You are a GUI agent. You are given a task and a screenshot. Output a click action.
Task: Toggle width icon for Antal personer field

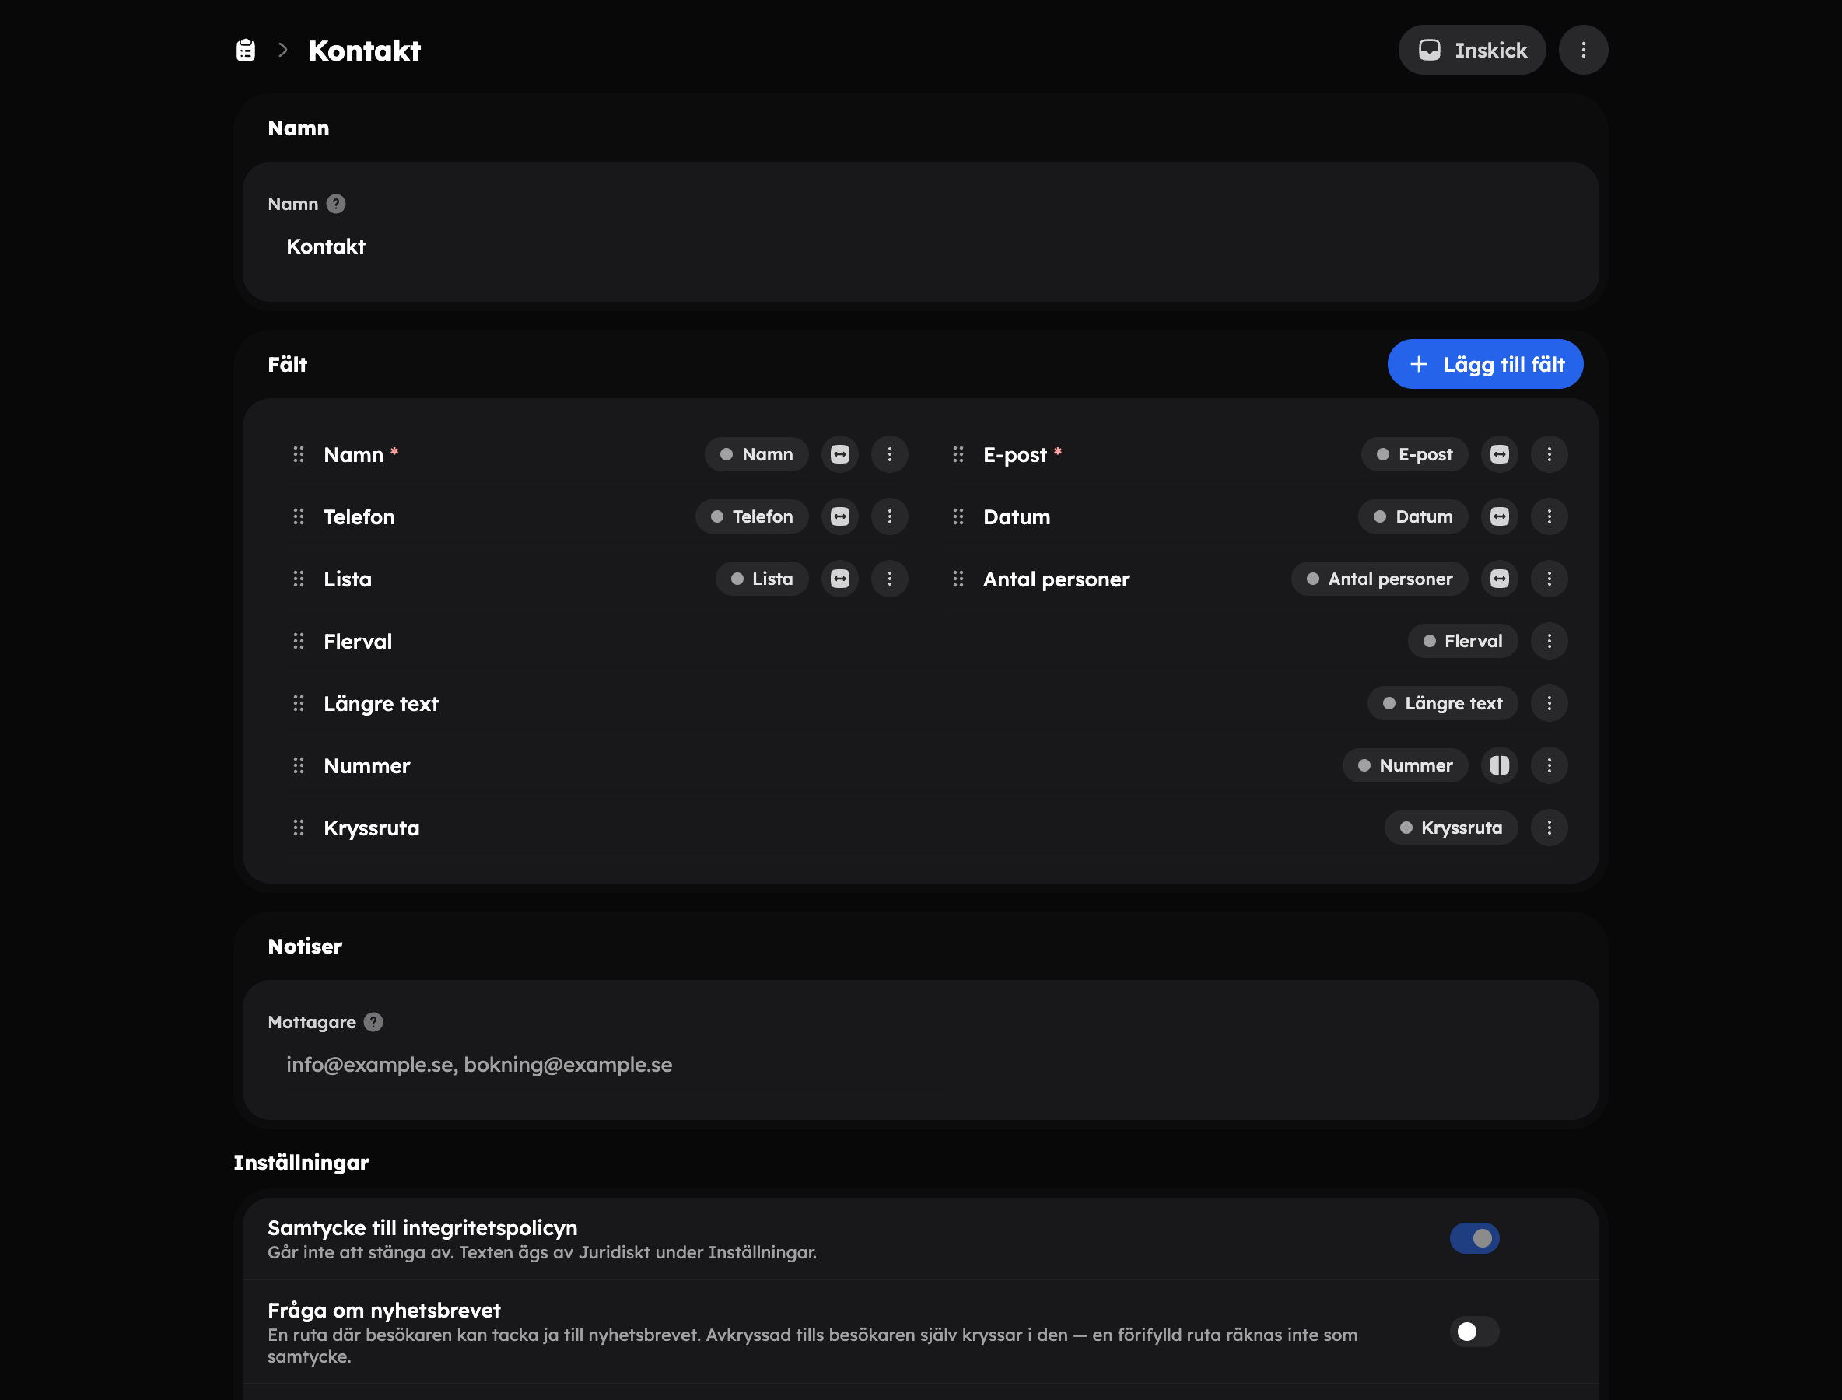pos(1500,579)
